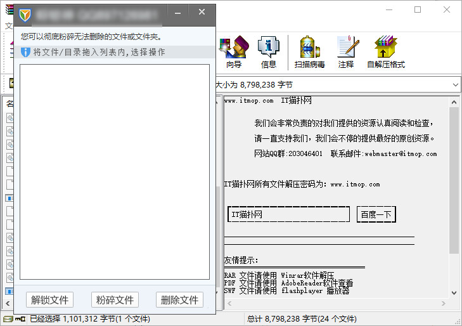The width and height of the screenshot is (462, 326).
Task: Click the key icon in WinRAR status bar
Action: (20, 319)
